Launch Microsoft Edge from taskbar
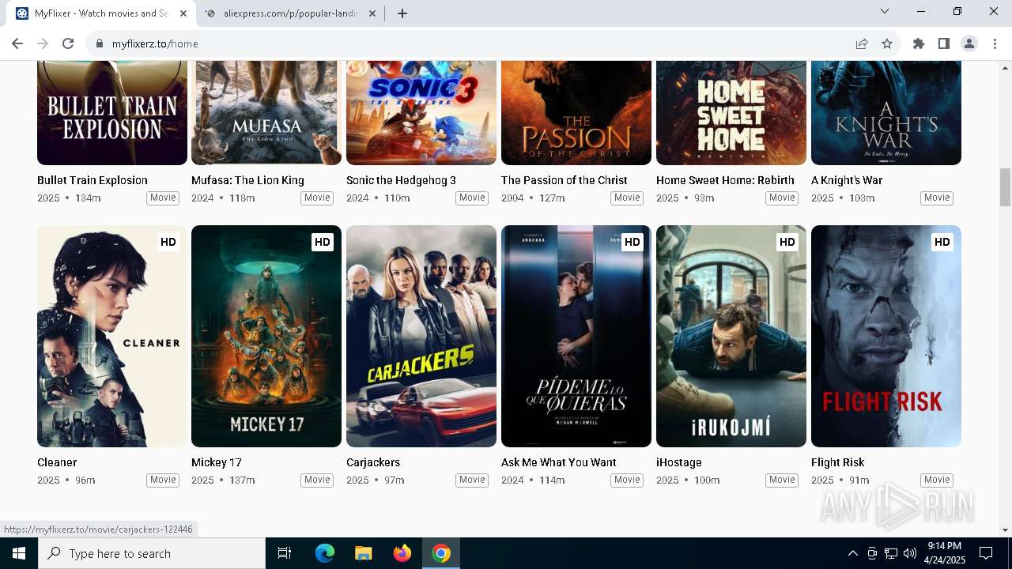 [325, 553]
